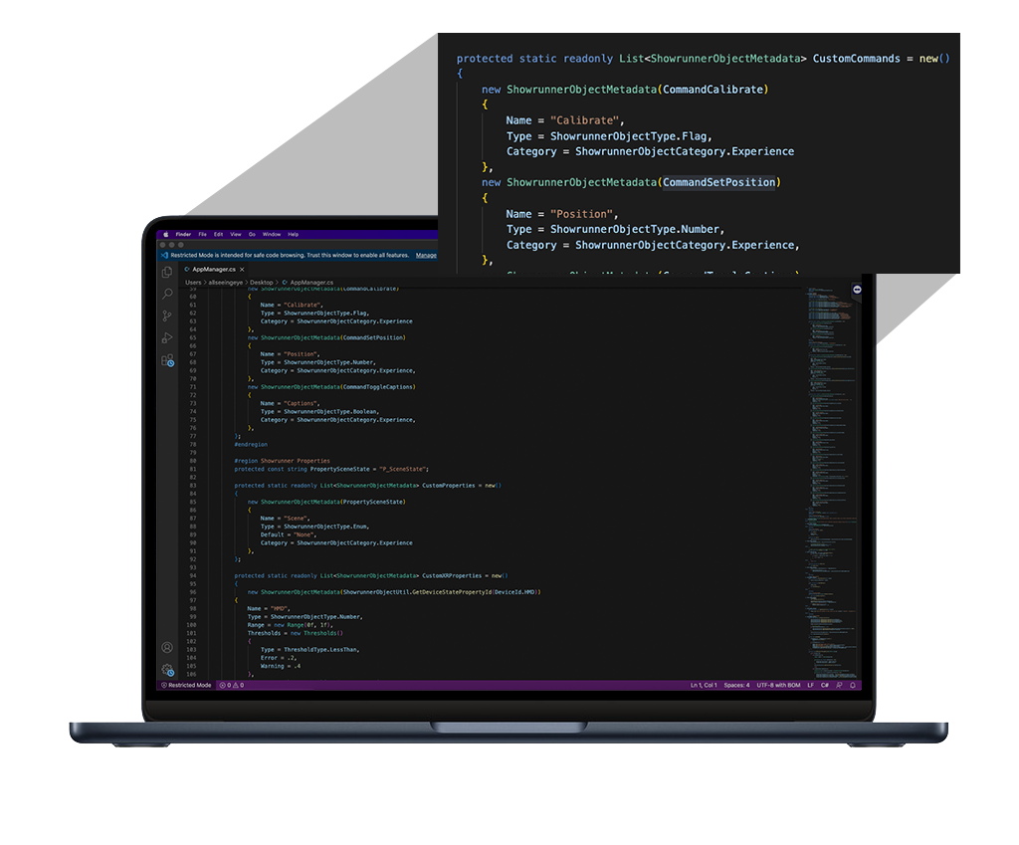Screen dimensions: 1019x845
Task: Open the Search view icon
Action: click(167, 294)
